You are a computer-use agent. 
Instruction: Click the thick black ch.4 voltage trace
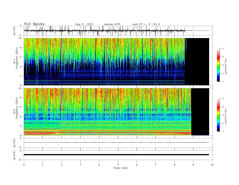point(116,155)
